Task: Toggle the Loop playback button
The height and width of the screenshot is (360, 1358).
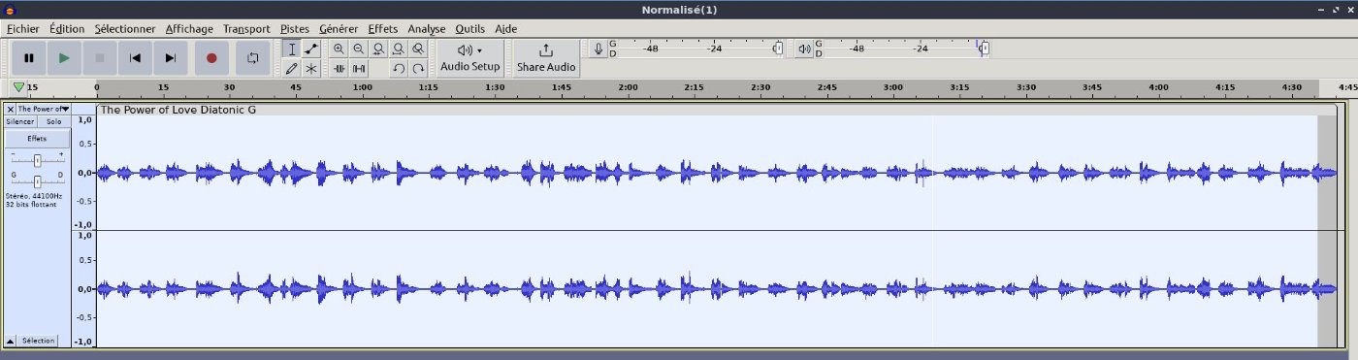Action: tap(252, 58)
